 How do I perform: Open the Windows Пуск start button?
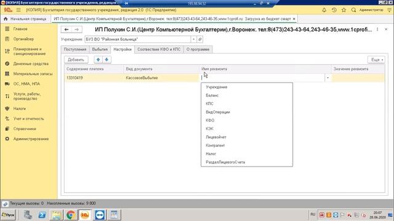[8, 215]
